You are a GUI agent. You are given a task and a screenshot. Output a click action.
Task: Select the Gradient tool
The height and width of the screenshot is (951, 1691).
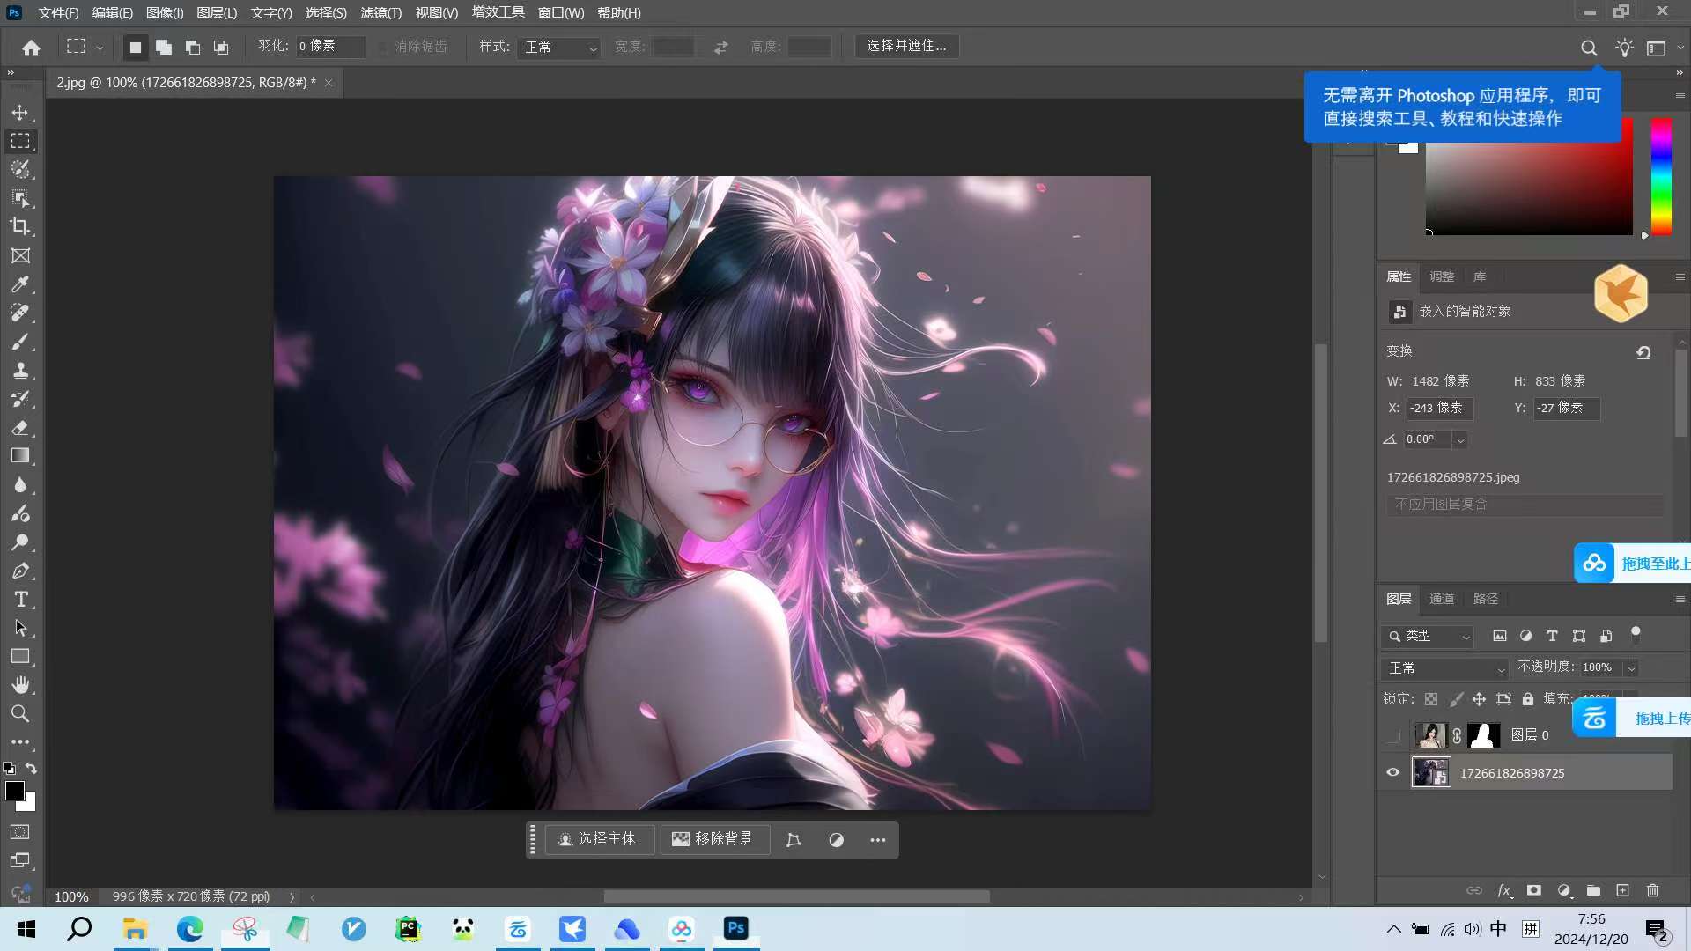[20, 456]
